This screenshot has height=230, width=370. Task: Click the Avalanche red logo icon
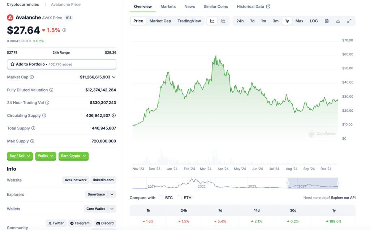pyautogui.click(x=10, y=18)
